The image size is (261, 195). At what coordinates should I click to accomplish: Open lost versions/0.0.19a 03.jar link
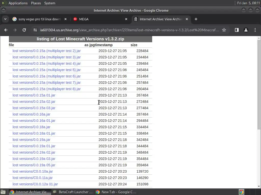[x=34, y=159]
